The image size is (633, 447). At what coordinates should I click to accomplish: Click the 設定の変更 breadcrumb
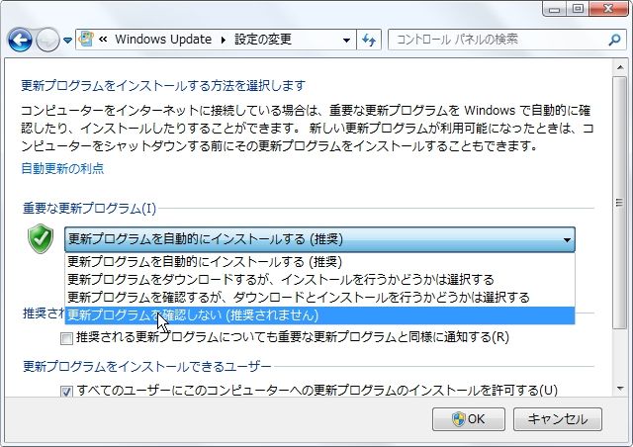click(x=263, y=40)
